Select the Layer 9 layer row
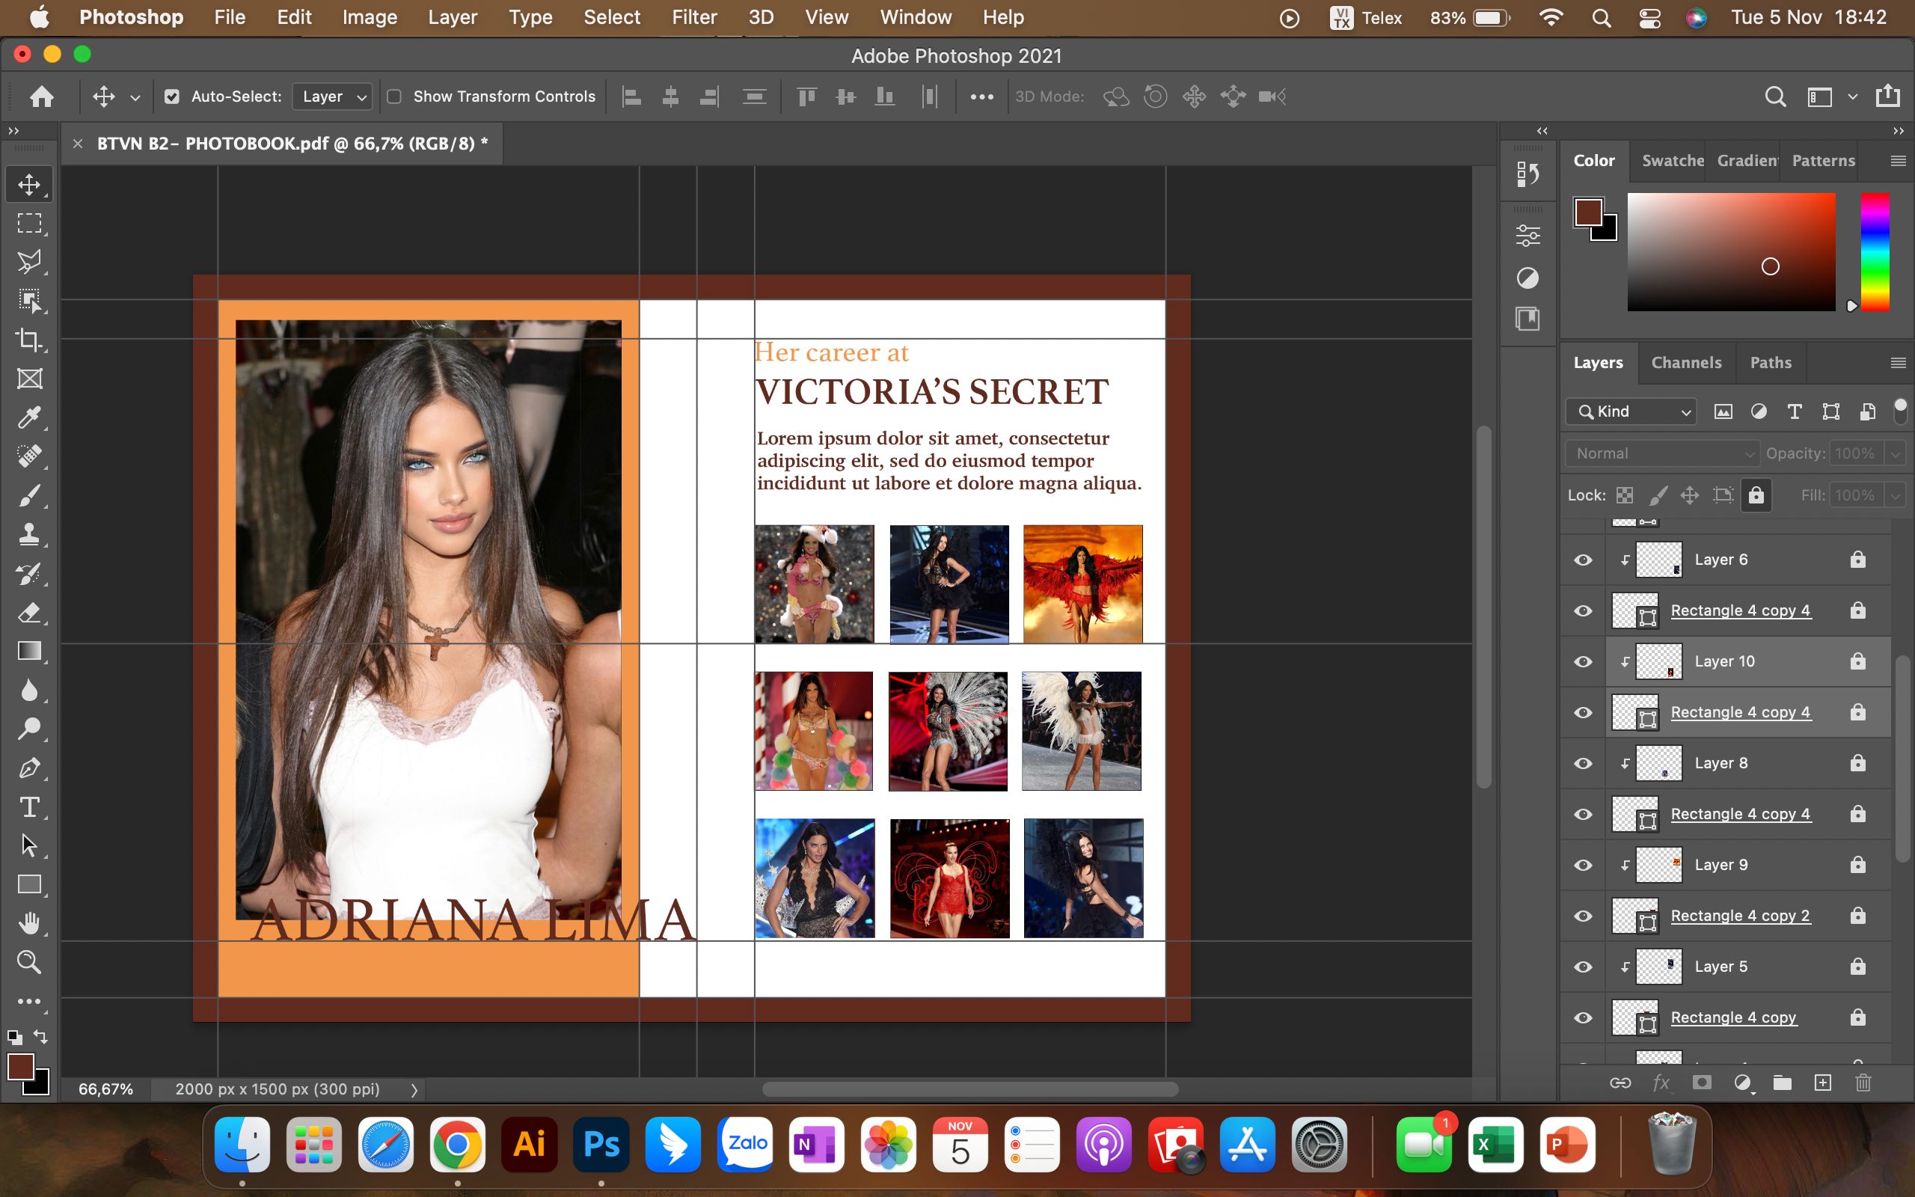Screen dimensions: 1915x1197 1725,865
